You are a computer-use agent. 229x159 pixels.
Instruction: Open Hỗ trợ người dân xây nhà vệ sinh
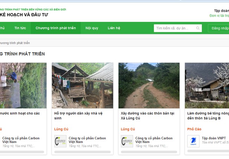78,116
